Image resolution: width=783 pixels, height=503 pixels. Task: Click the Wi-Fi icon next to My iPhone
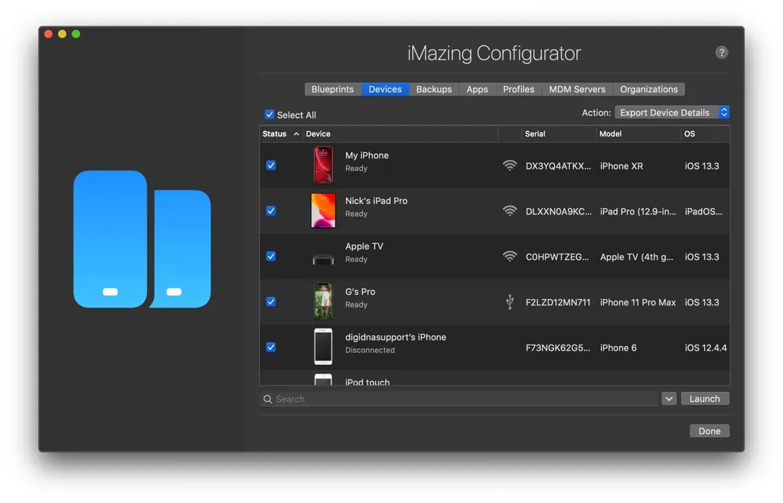pyautogui.click(x=510, y=165)
